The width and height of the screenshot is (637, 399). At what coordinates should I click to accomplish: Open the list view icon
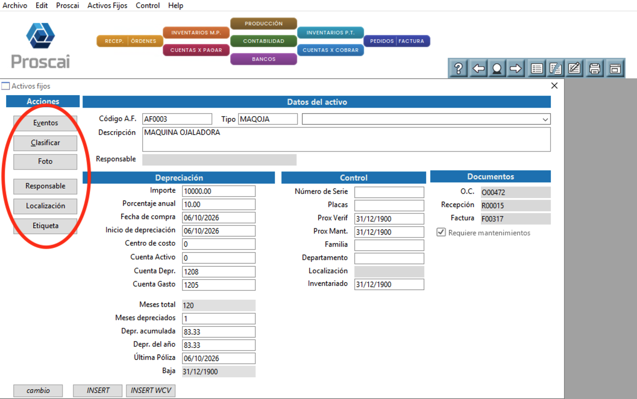[x=536, y=69]
